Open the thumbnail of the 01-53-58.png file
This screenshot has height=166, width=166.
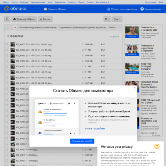click(x=12, y=66)
